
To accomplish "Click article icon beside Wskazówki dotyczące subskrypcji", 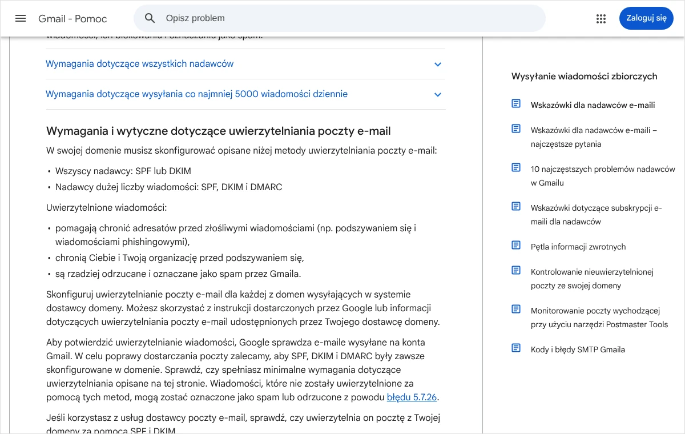I will click(516, 207).
